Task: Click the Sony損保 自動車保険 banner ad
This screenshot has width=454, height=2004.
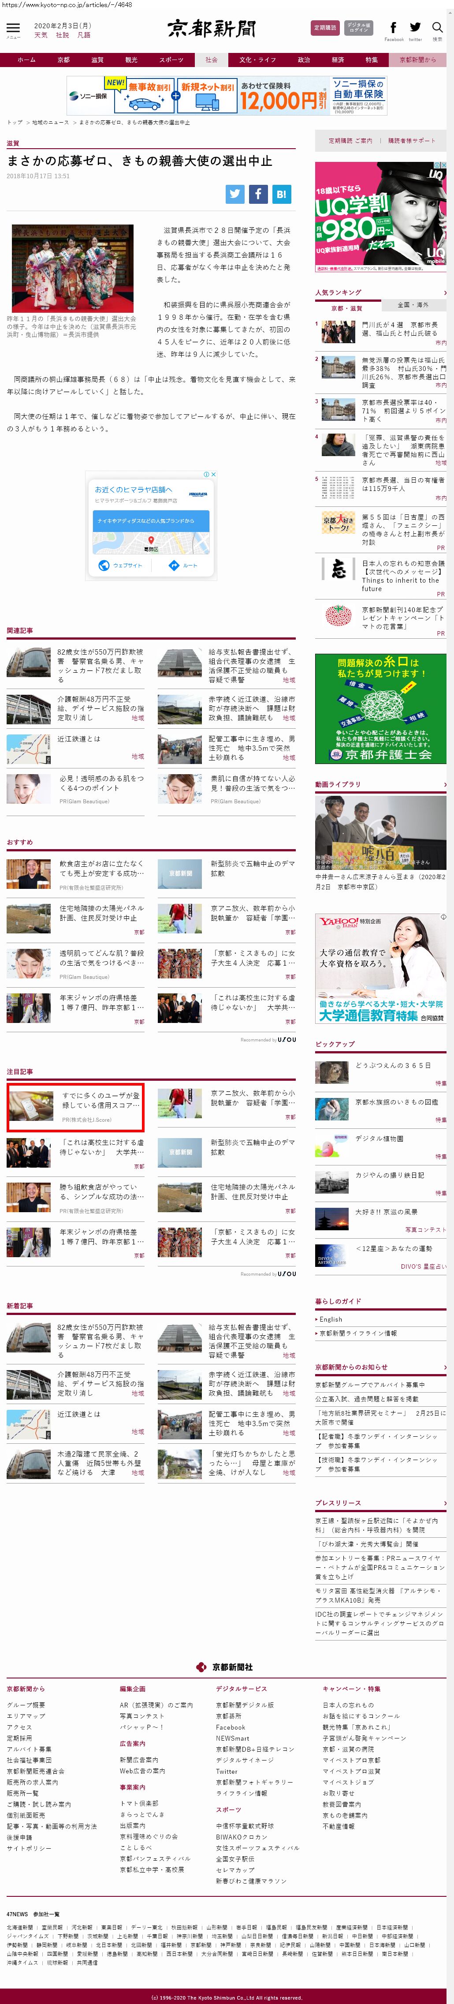Action: [227, 96]
